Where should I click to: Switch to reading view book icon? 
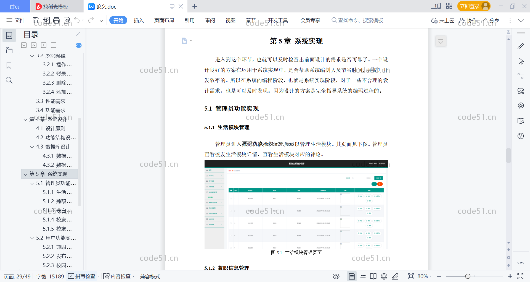click(373, 276)
